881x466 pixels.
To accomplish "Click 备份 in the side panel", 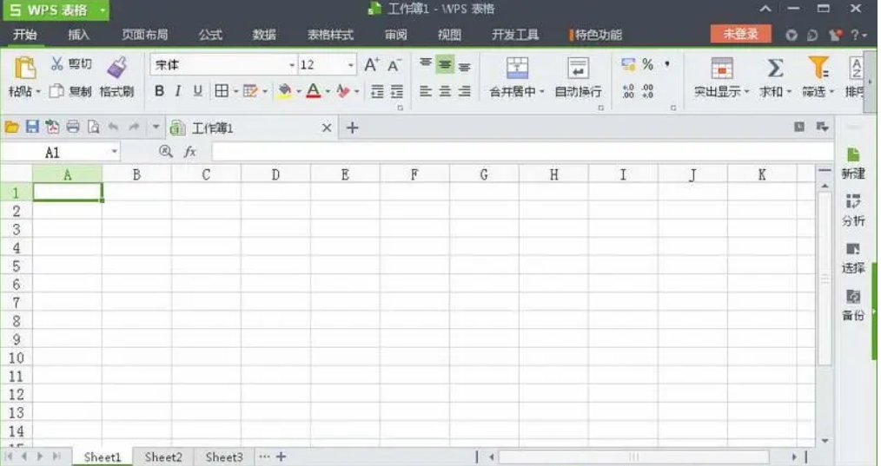I will pos(853,305).
